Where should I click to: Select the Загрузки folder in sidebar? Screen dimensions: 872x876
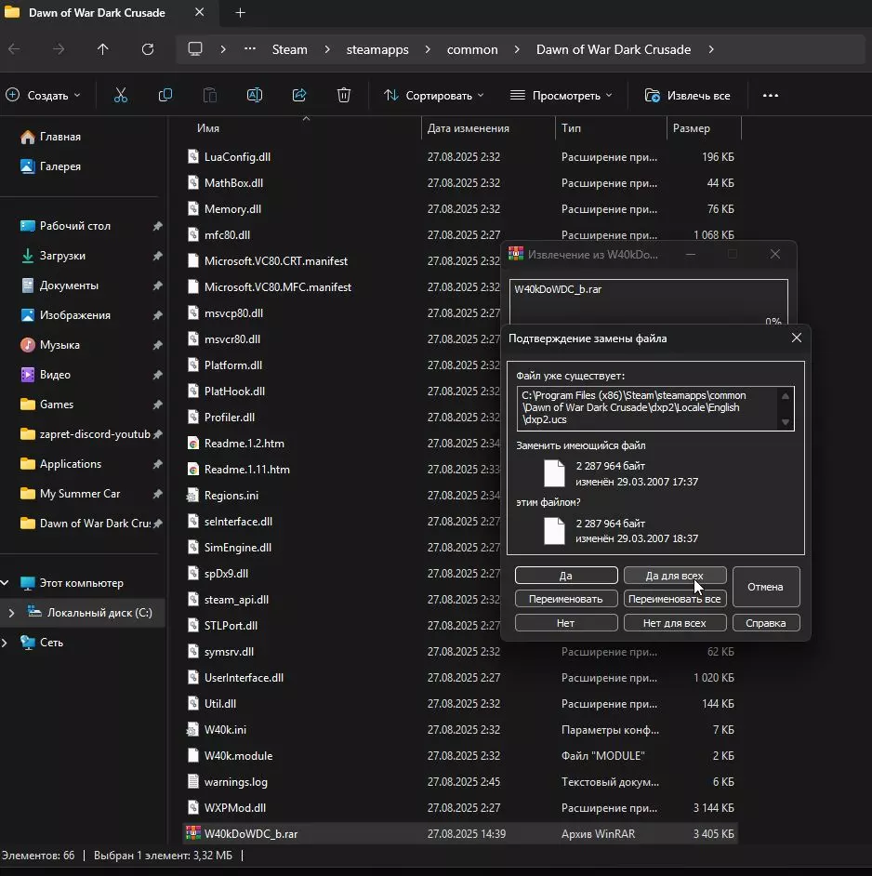(x=62, y=256)
